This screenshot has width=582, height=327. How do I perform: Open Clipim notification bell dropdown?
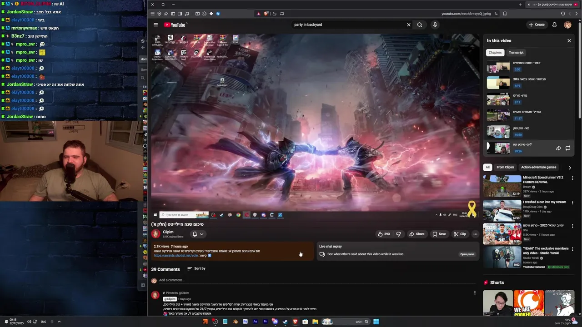coord(197,234)
